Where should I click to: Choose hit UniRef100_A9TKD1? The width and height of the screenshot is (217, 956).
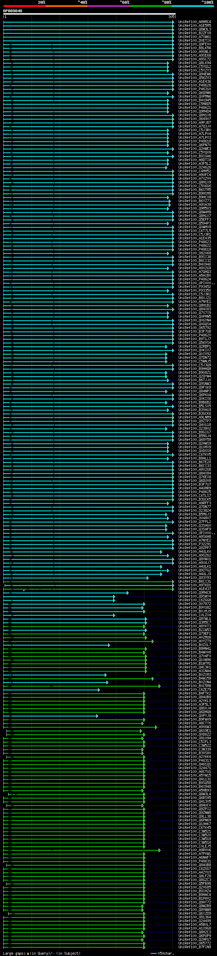[194, 585]
